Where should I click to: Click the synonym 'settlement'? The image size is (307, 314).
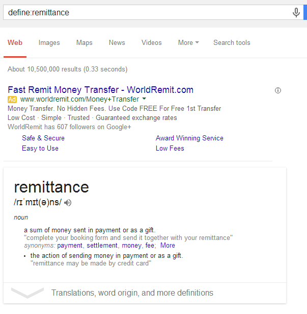point(102,245)
